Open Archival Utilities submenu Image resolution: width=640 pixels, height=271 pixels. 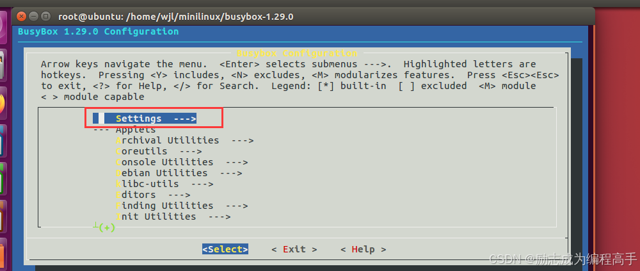tap(184, 140)
